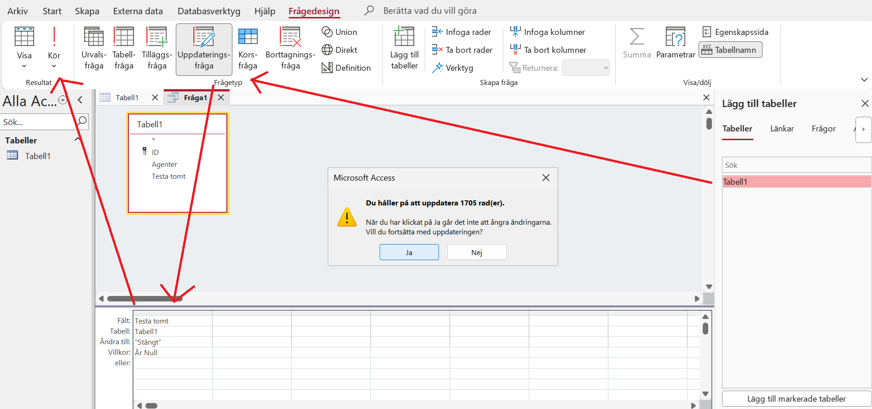Open Verktyg expression builder

pos(452,68)
